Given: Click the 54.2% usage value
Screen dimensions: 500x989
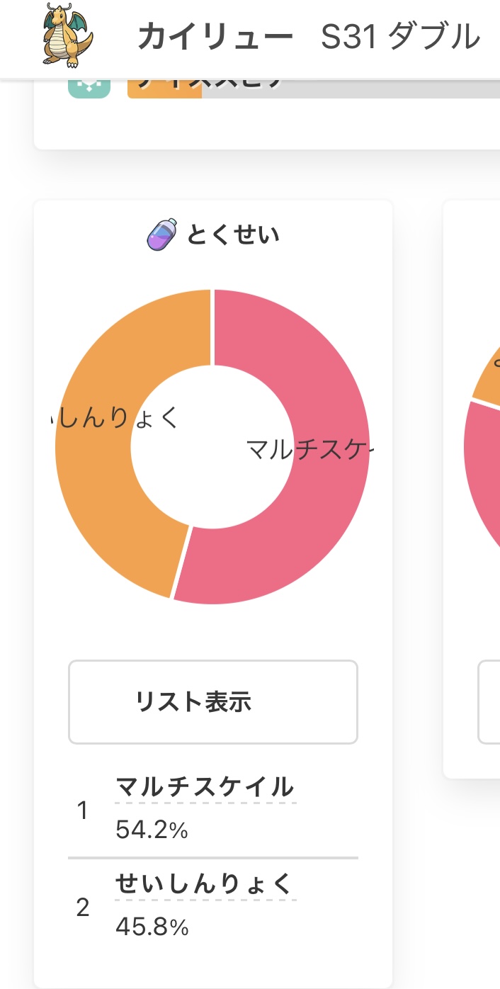Looking at the screenshot, I should 152,830.
